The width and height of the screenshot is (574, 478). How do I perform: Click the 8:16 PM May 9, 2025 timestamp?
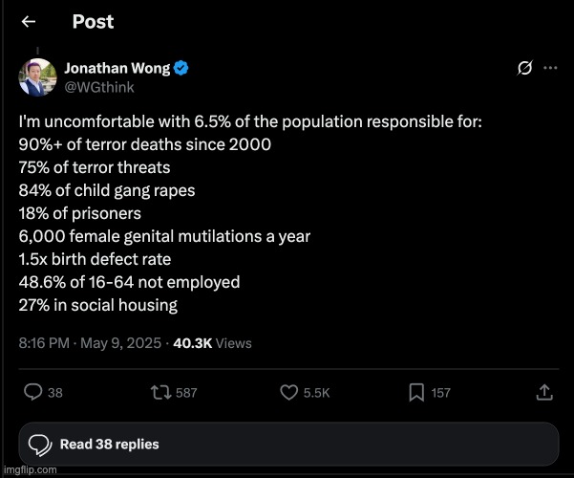[x=91, y=342]
